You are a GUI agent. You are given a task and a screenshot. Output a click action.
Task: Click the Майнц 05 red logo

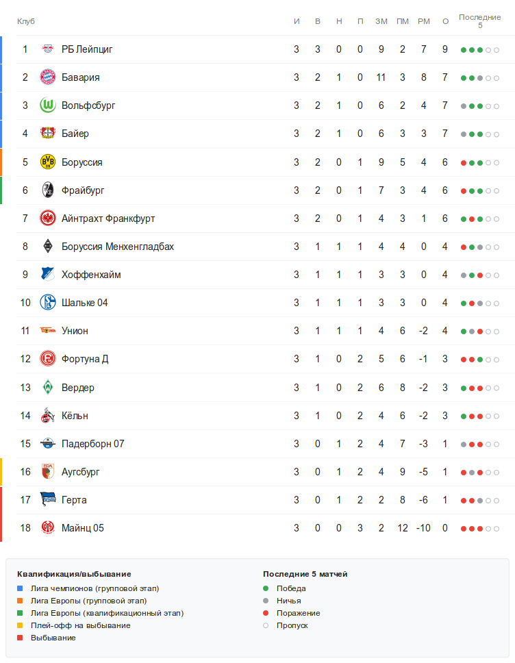pyautogui.click(x=47, y=528)
